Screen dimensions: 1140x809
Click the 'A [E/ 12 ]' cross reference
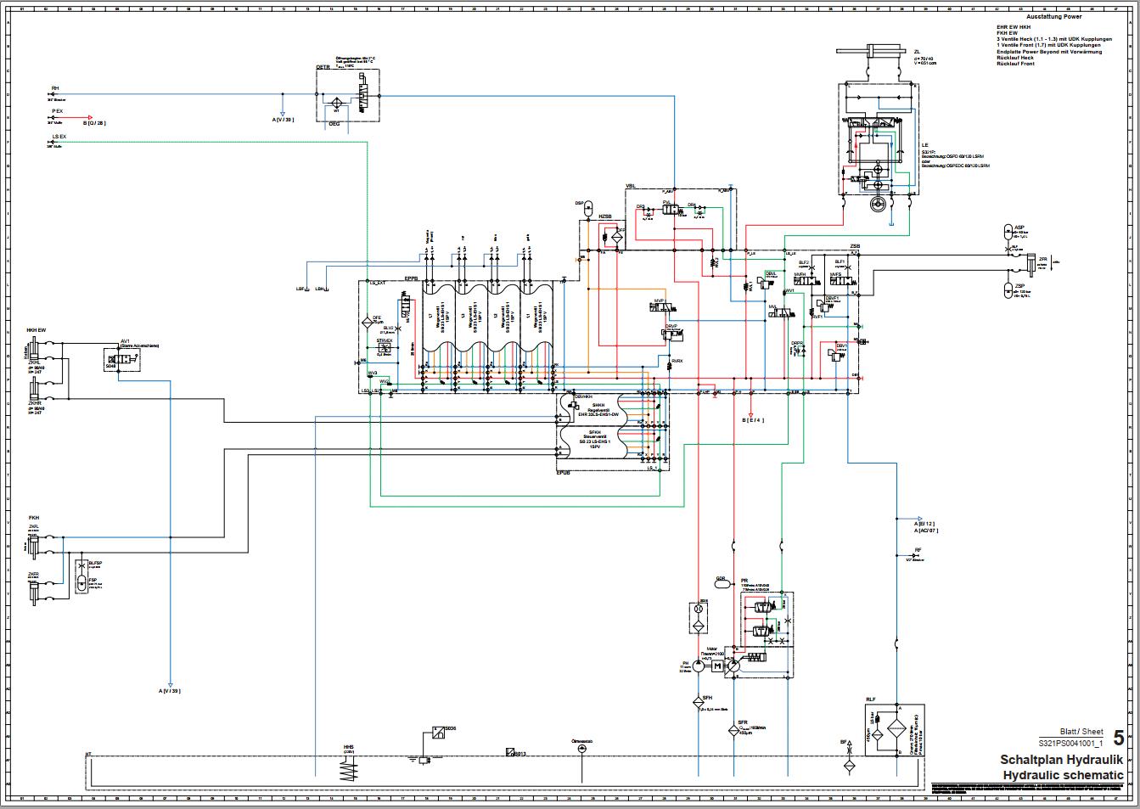(925, 524)
